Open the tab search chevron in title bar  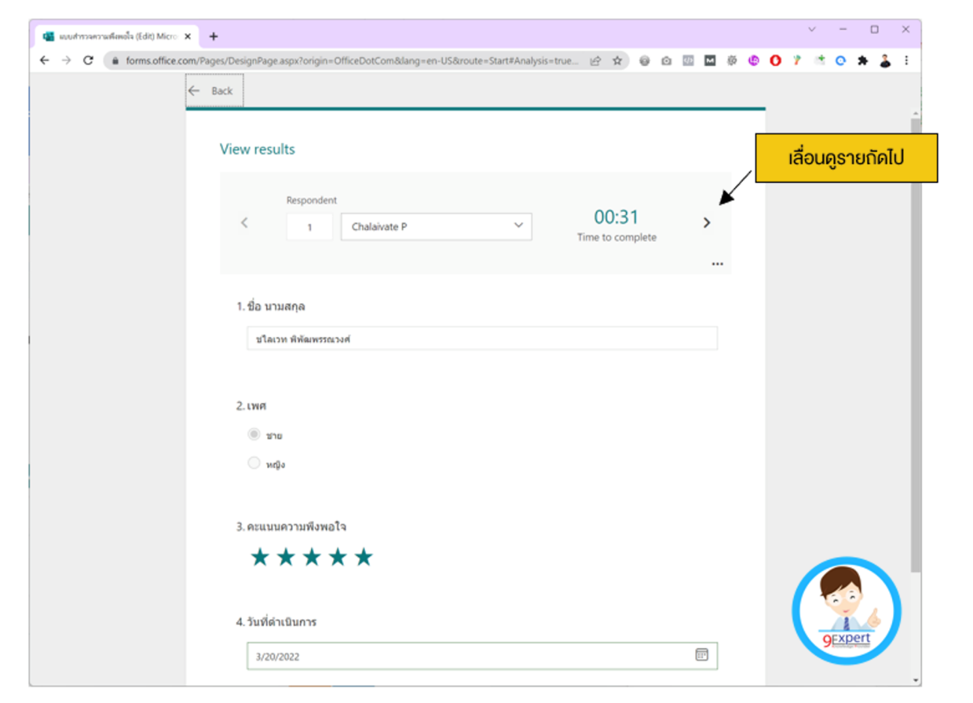pyautogui.click(x=812, y=29)
